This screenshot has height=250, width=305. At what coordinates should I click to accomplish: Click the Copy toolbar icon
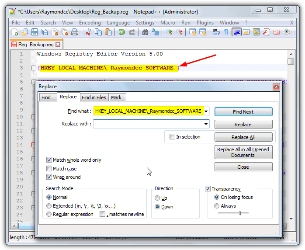(x=98, y=32)
